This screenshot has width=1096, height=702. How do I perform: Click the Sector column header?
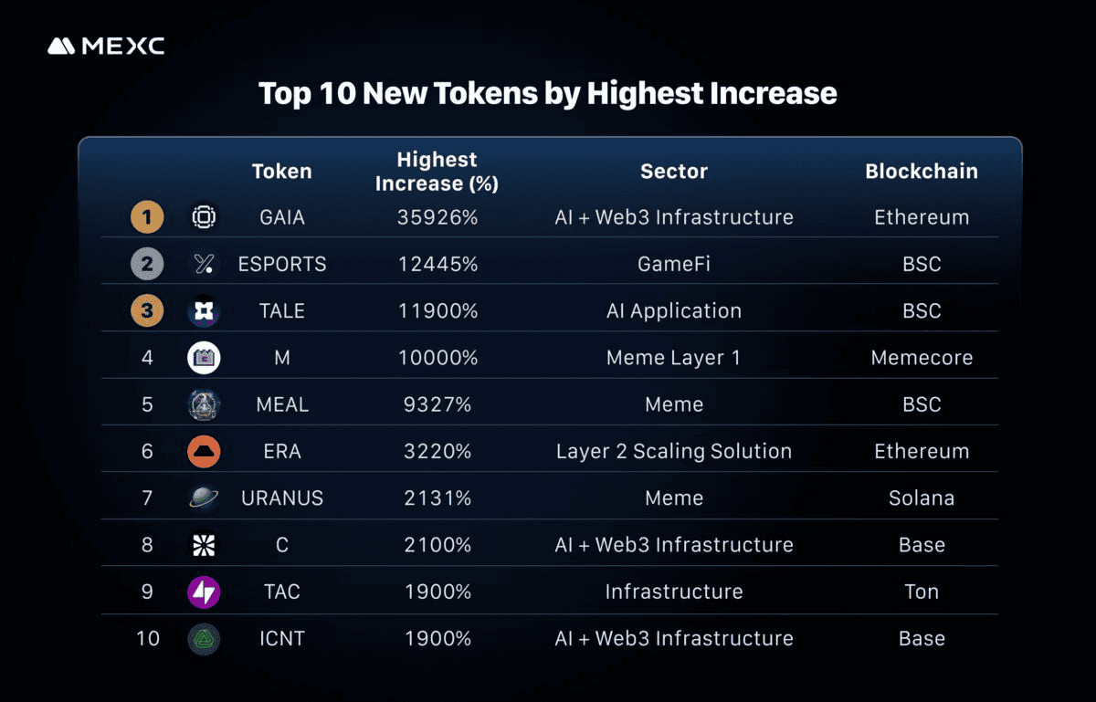(x=674, y=172)
